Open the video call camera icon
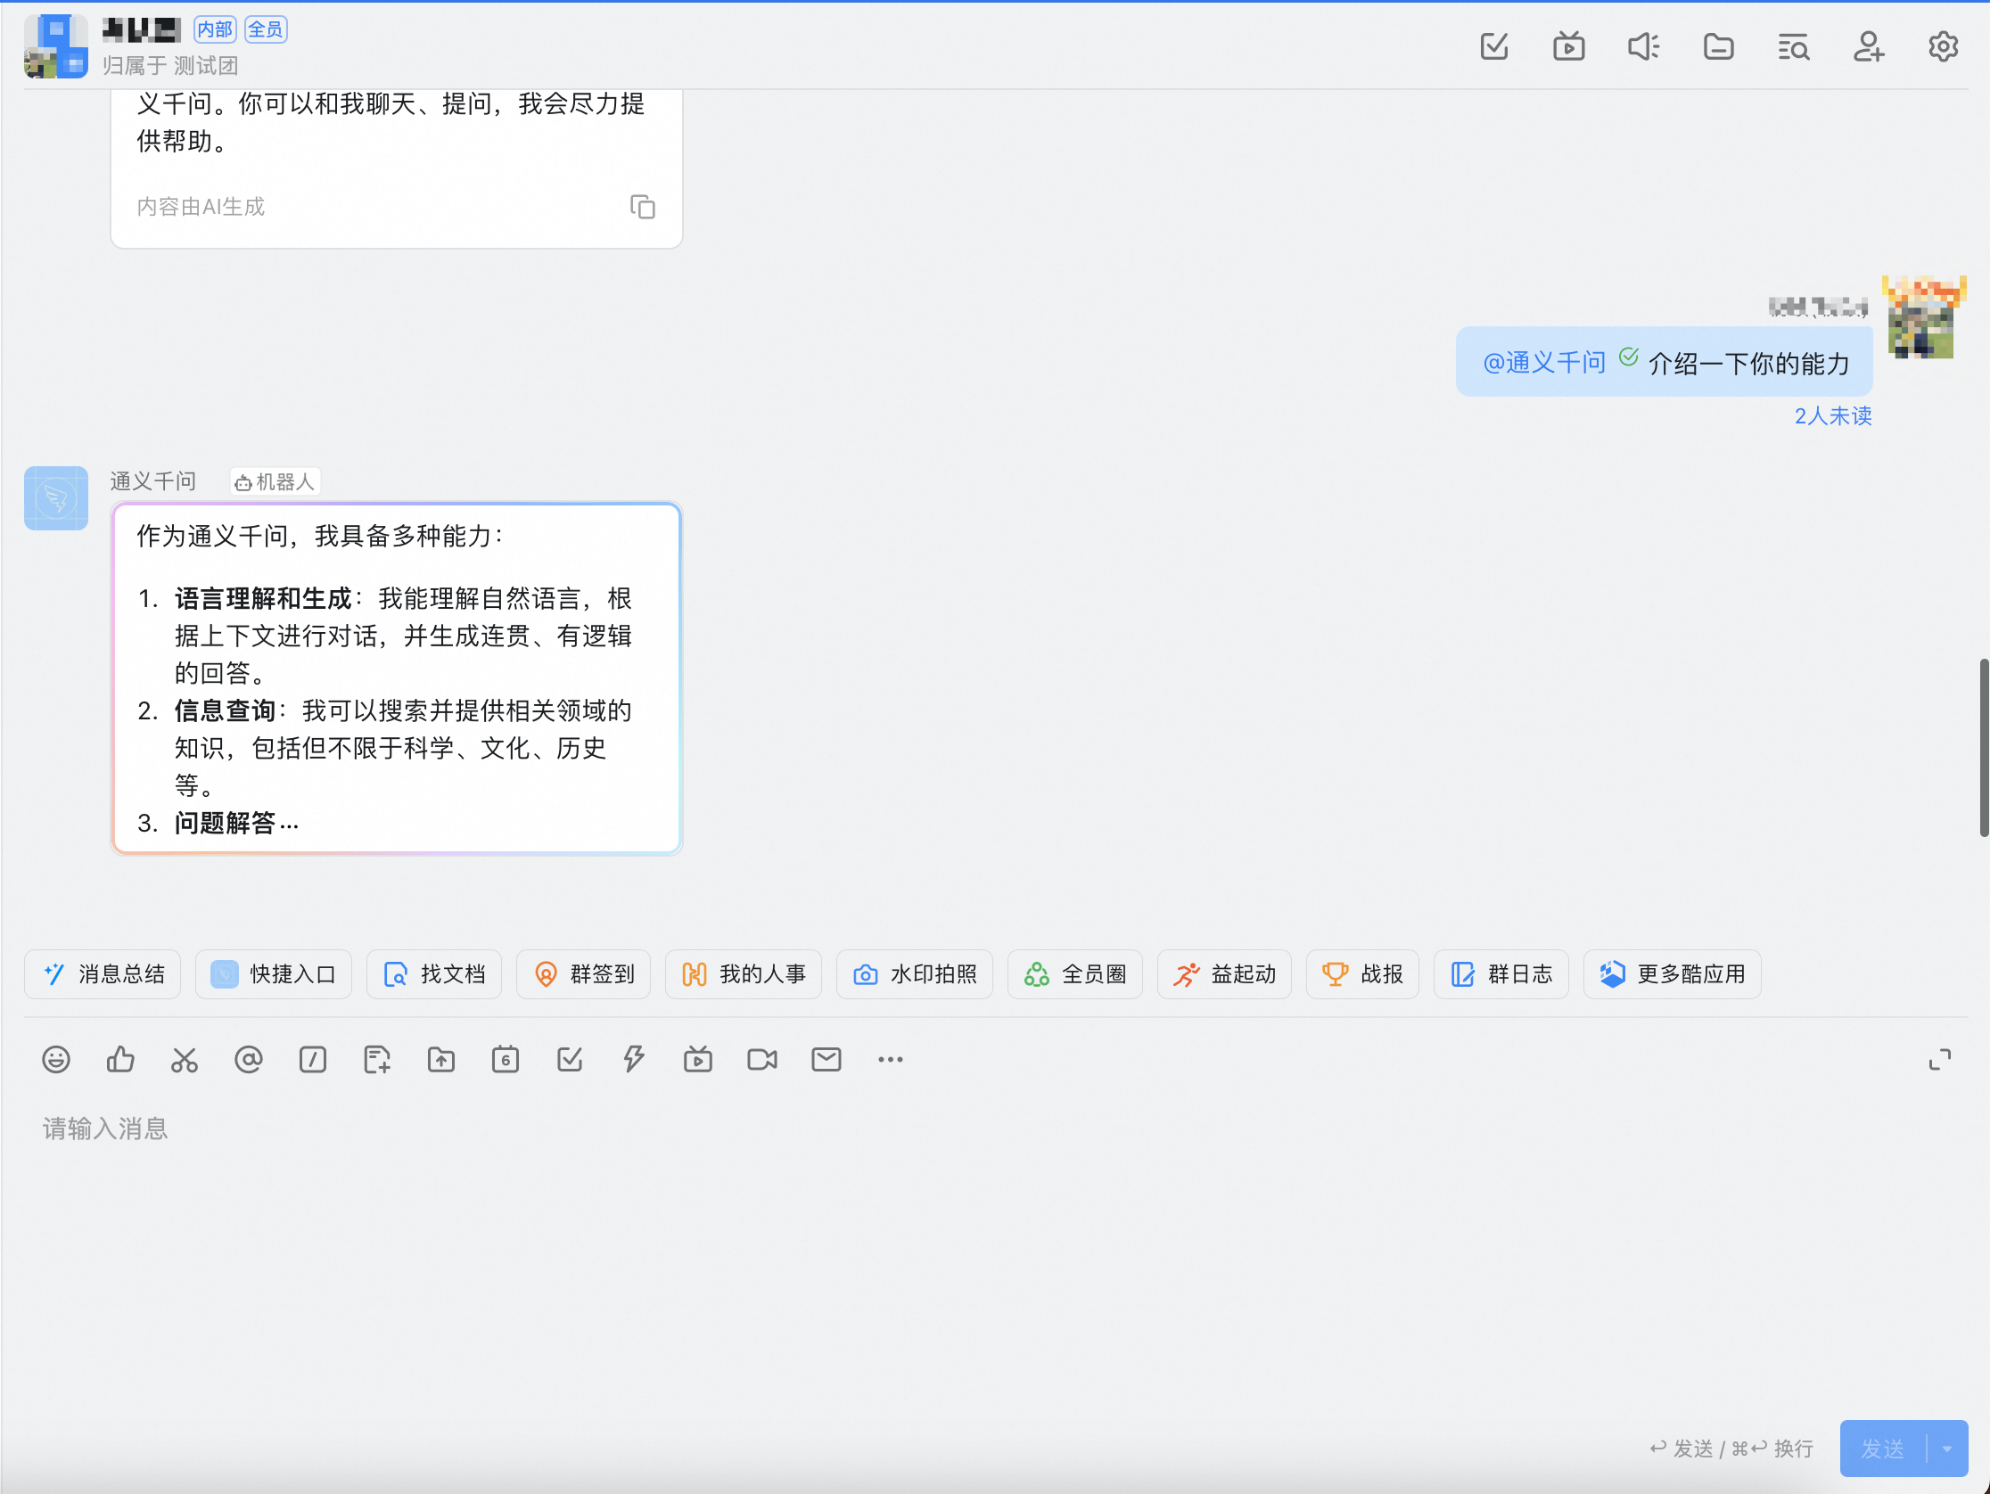Image resolution: width=1990 pixels, height=1494 pixels. click(x=762, y=1060)
